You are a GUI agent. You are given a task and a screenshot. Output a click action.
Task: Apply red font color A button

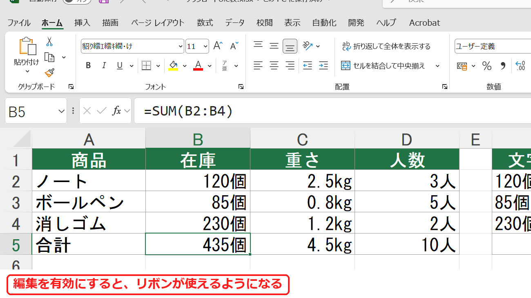coord(199,66)
